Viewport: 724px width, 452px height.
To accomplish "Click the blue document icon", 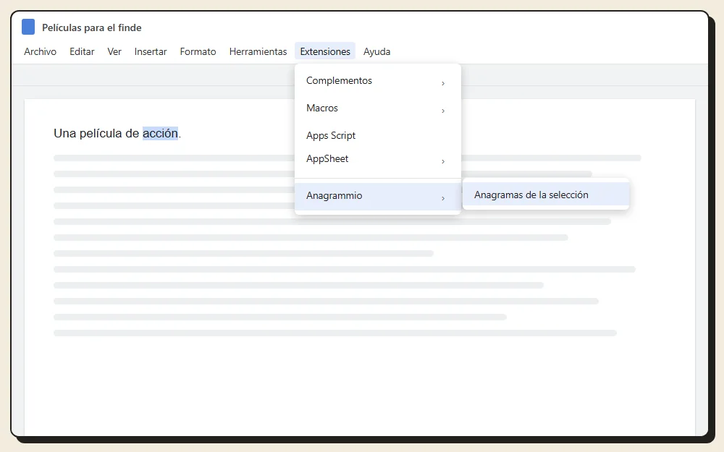I will 28,27.
